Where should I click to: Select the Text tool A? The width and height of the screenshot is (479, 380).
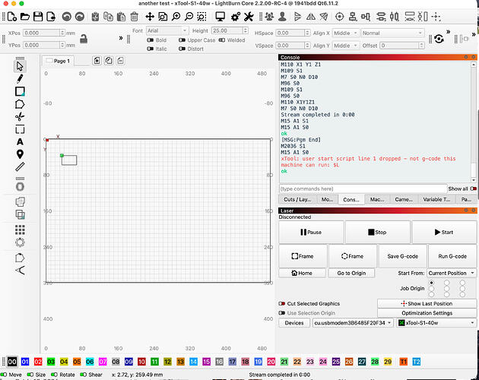[20, 141]
